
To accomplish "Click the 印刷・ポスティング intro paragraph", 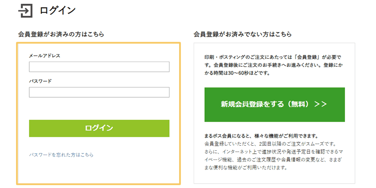I will coord(273,65).
